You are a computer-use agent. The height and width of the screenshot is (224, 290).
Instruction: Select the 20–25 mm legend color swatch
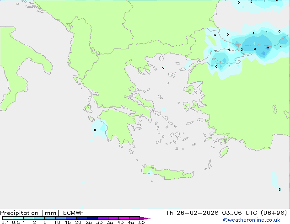(82, 218)
